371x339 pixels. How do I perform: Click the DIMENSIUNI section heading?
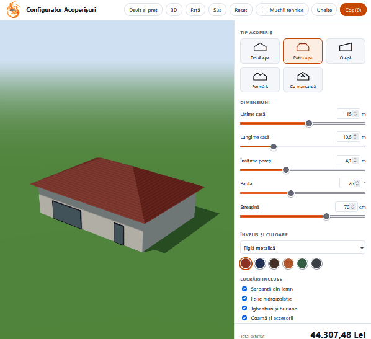click(x=255, y=103)
